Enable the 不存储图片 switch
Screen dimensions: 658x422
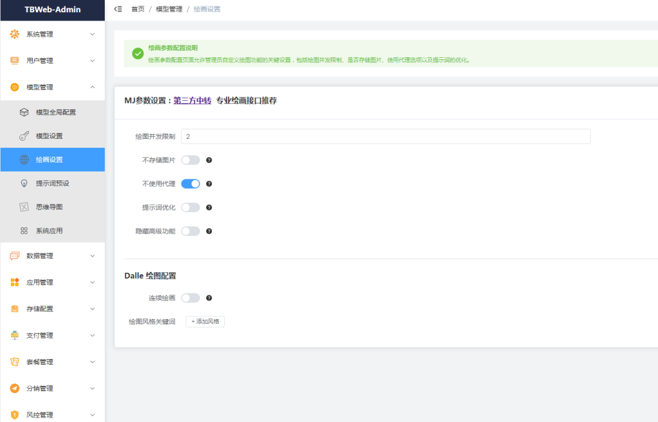tap(190, 160)
